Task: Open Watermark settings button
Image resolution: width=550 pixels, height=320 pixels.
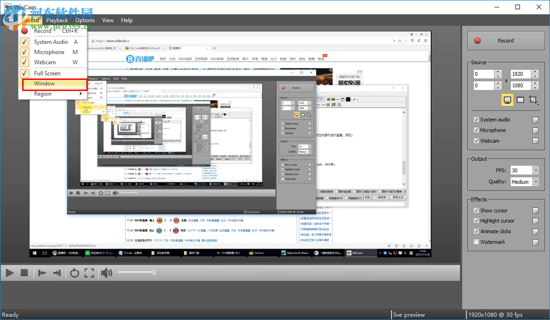Action: (x=535, y=242)
